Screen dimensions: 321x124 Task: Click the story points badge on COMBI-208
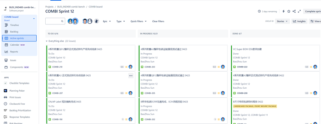click(x=307, y=93)
